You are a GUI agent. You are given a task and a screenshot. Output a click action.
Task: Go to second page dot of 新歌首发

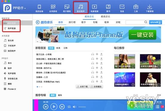click(x=40, y=87)
